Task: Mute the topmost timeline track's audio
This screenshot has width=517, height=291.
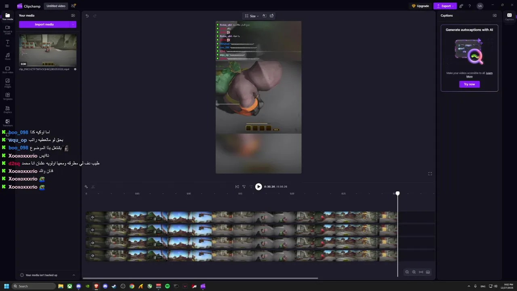Action: tap(92, 217)
